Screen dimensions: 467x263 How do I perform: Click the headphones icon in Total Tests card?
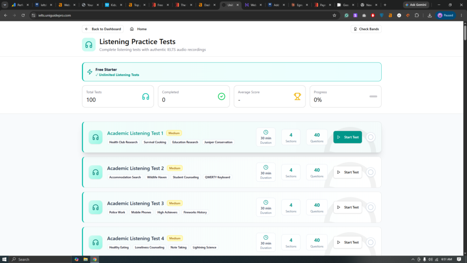(x=145, y=96)
